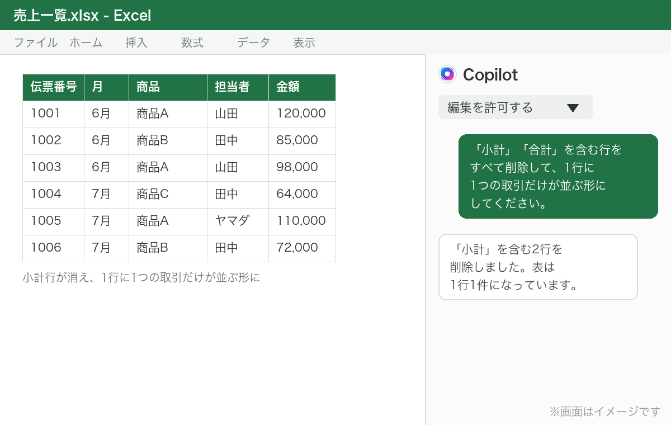Click the Copilot logo icon
Image resolution: width=671 pixels, height=425 pixels.
pos(447,74)
